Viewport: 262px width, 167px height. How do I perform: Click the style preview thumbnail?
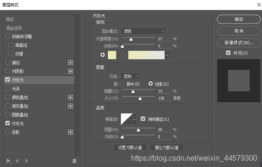pos(239,80)
